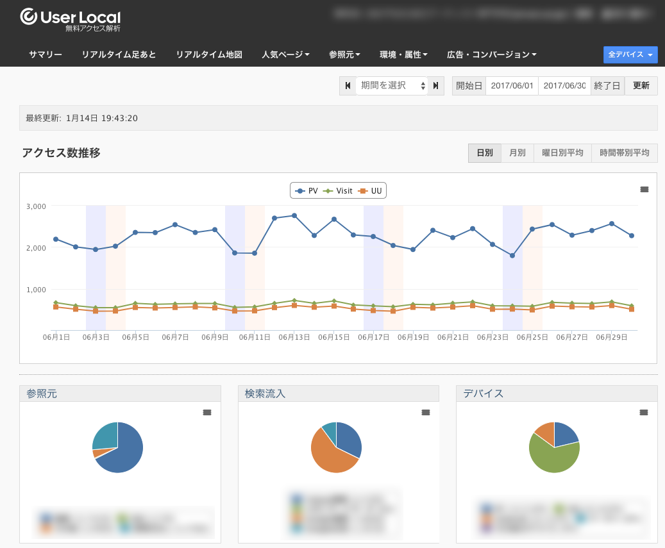Toggle Visit series in chart legend
This screenshot has width=665, height=548.
[339, 191]
